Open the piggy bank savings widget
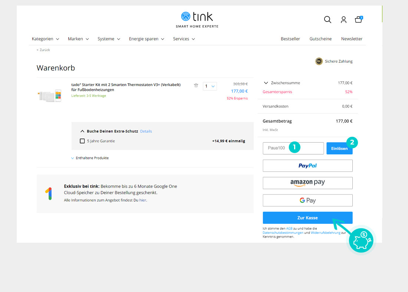The image size is (408, 292). (x=361, y=240)
